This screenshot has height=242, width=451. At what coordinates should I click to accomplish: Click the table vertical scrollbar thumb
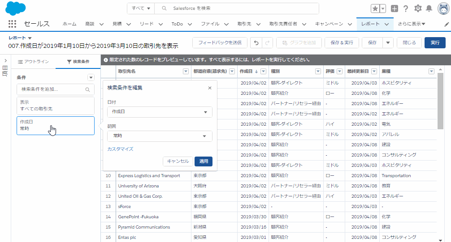click(440, 101)
